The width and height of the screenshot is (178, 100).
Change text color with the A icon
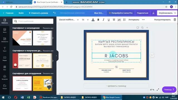93,20
